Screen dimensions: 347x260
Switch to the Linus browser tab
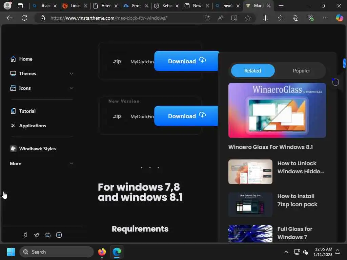click(75, 6)
